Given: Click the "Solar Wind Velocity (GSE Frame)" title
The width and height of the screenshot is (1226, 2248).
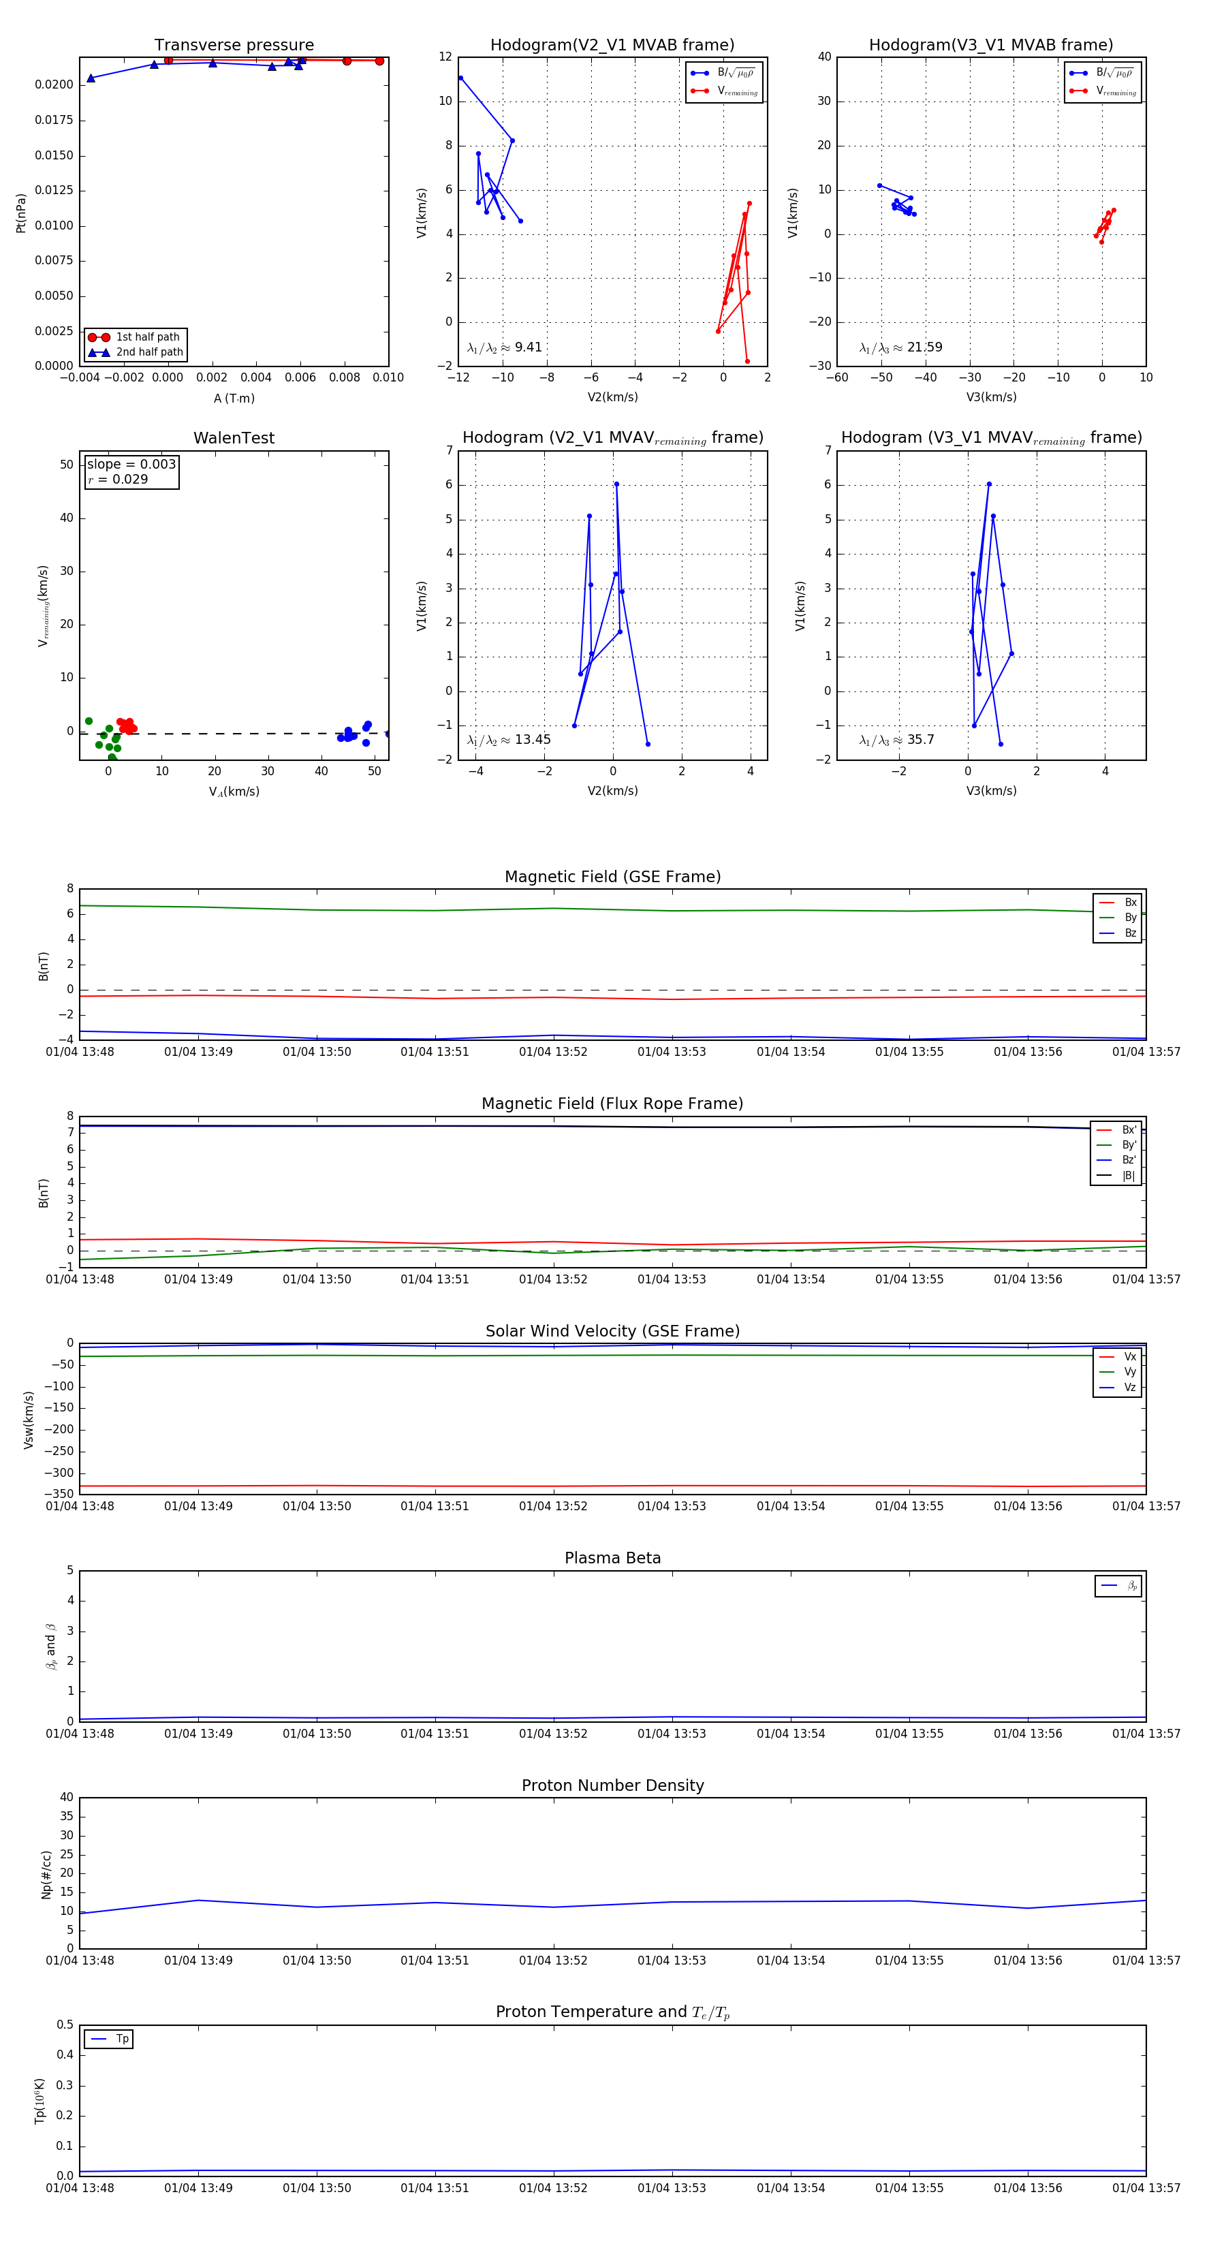Looking at the screenshot, I should [612, 1331].
